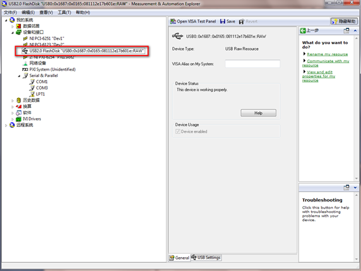Screen dimensions: 361x271
Task: Click the Troubleshooting pane vertical scrollbar
Action: 357,227
